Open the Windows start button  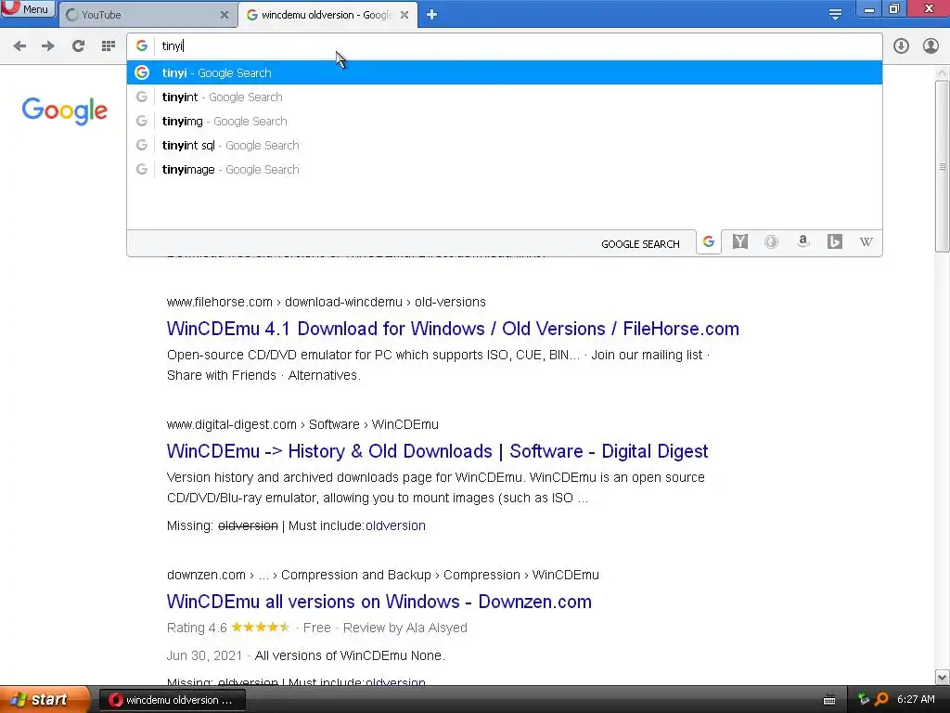45,700
